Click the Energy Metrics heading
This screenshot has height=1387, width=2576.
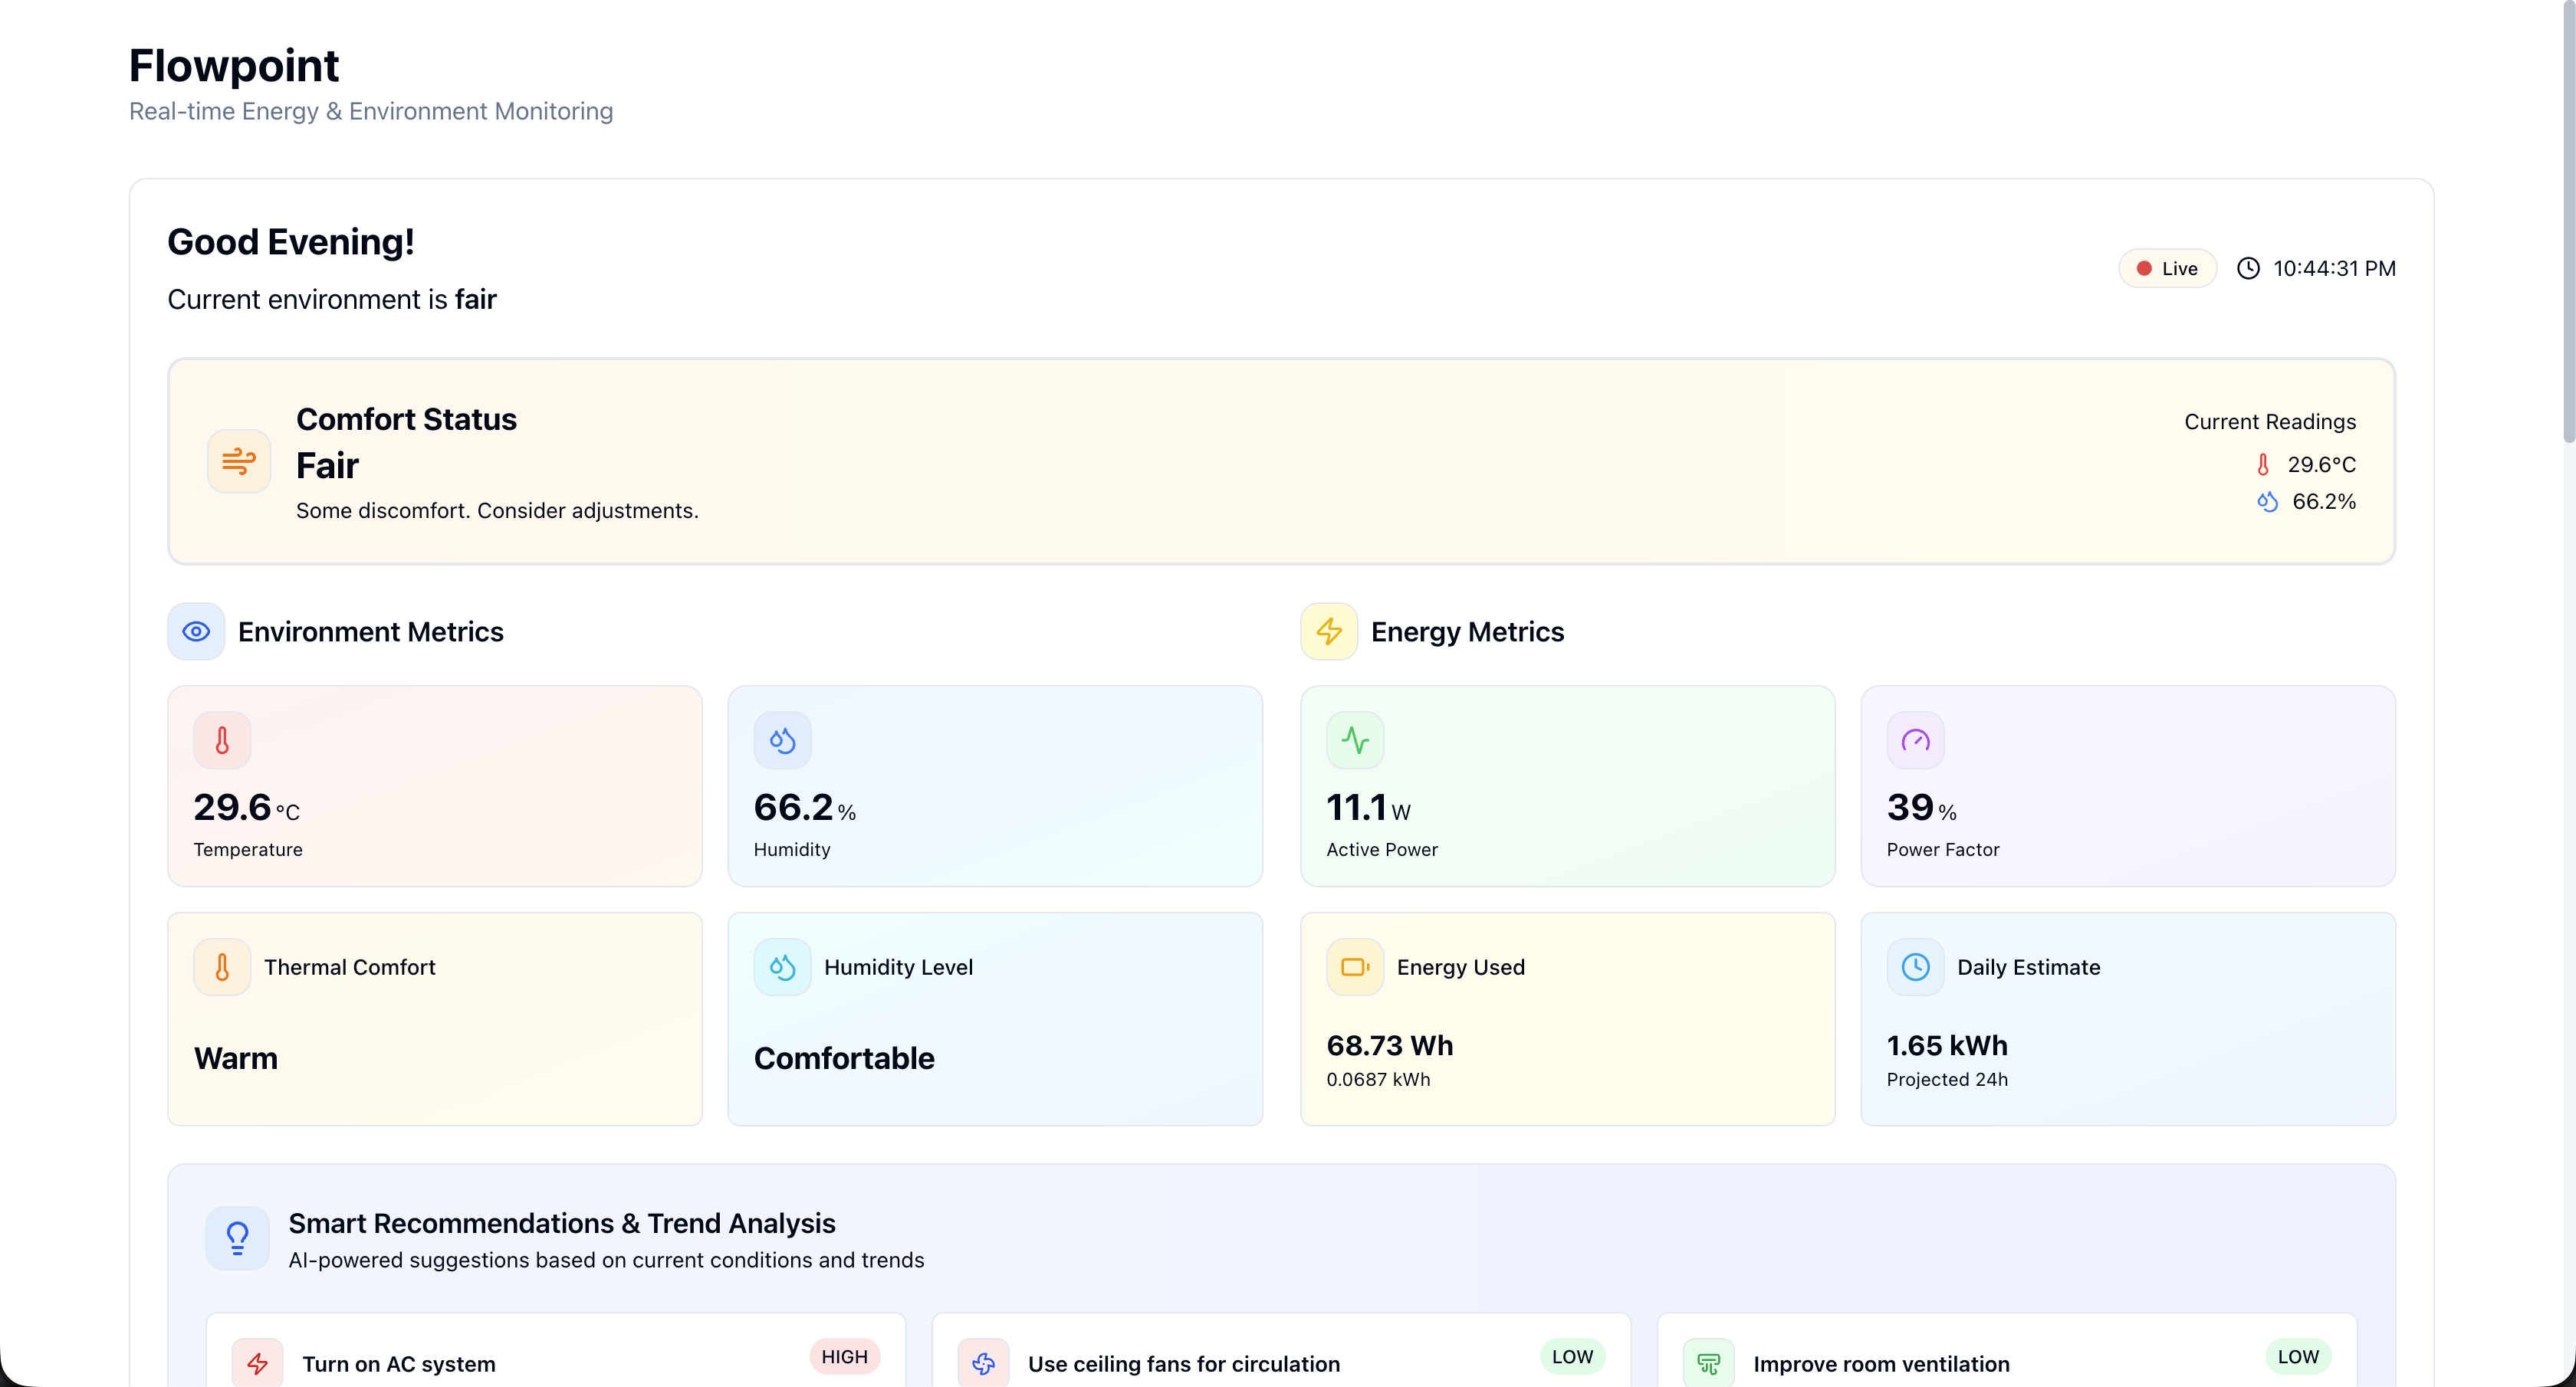pos(1467,631)
